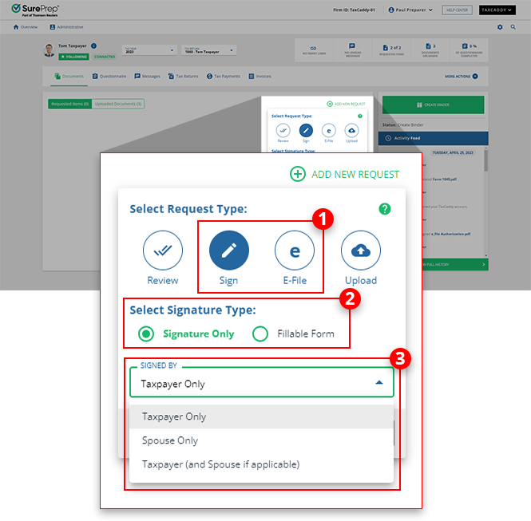Open the Tax Year 2023 dropdown

(x=149, y=50)
